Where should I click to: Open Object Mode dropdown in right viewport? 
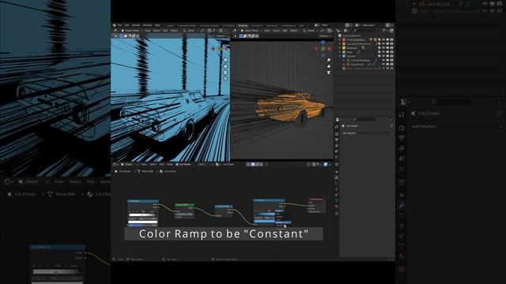(251, 31)
